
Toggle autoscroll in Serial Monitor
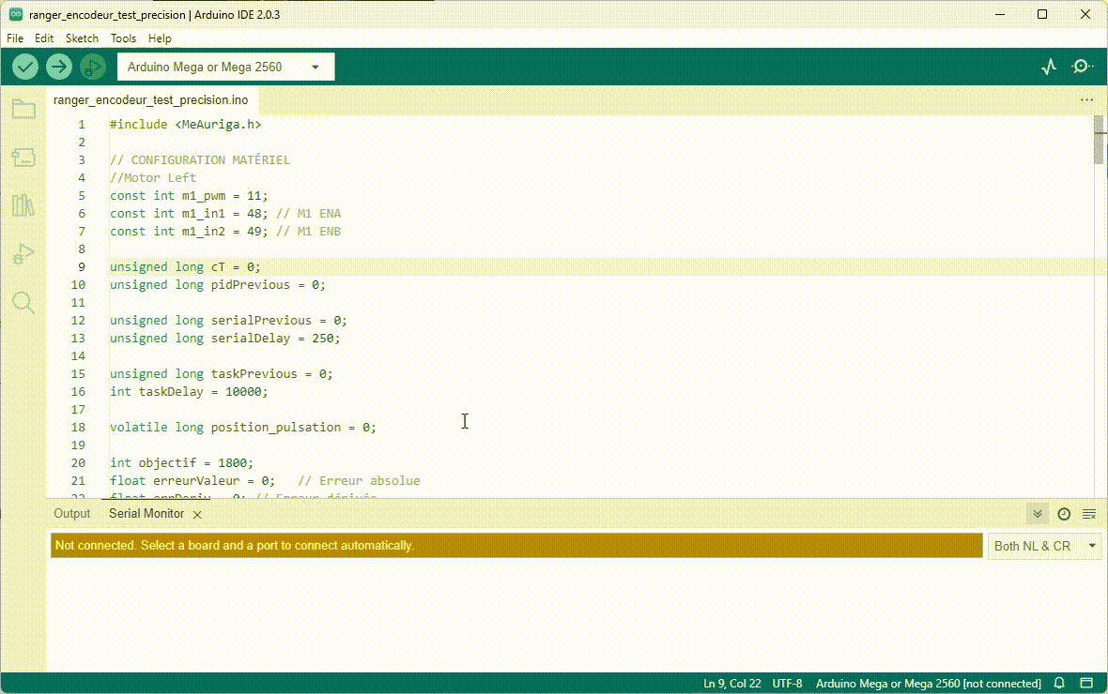[x=1038, y=514]
